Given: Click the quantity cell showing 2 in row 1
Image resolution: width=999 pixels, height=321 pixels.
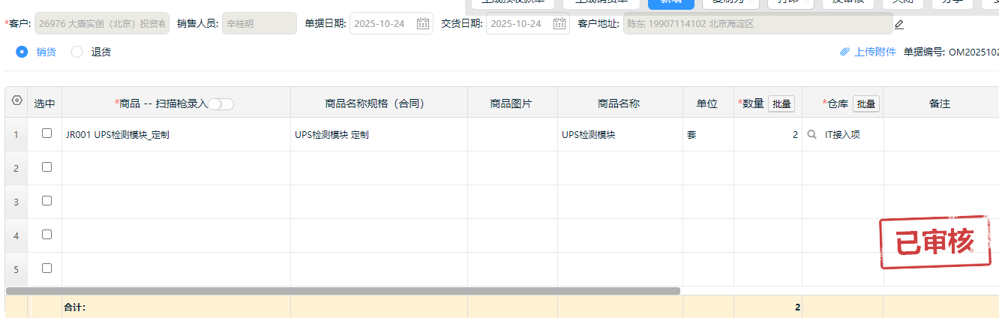Looking at the screenshot, I should coord(767,135).
